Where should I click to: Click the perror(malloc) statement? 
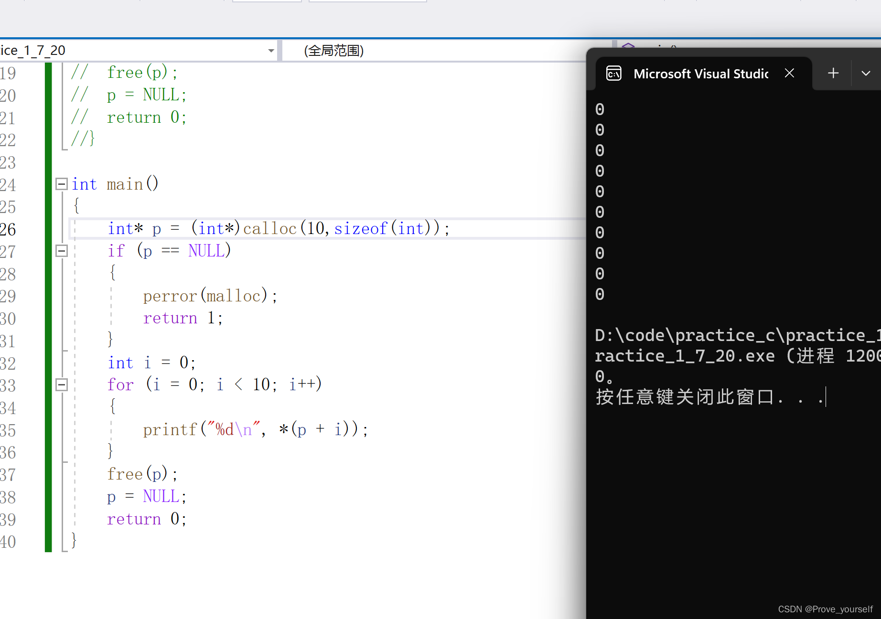[210, 296]
